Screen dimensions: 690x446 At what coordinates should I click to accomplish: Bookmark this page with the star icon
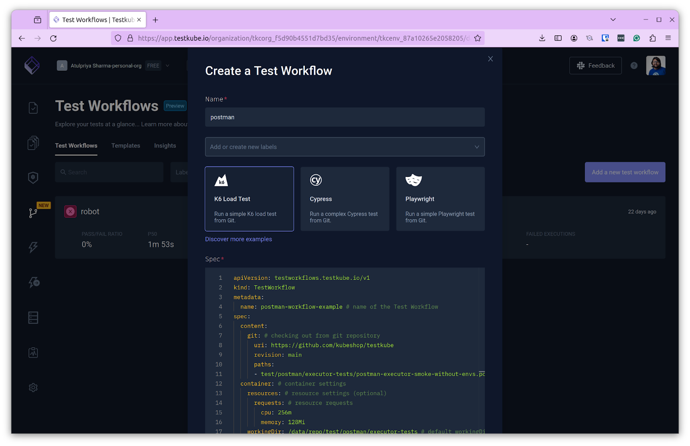(477, 38)
